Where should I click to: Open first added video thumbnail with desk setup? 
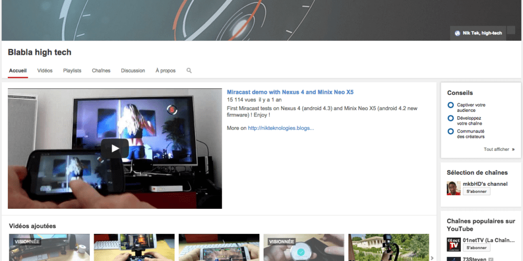pos(49,247)
